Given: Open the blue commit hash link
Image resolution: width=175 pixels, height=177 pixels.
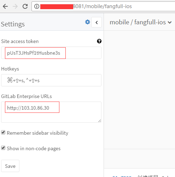Looking at the screenshot, I should 122,176.
